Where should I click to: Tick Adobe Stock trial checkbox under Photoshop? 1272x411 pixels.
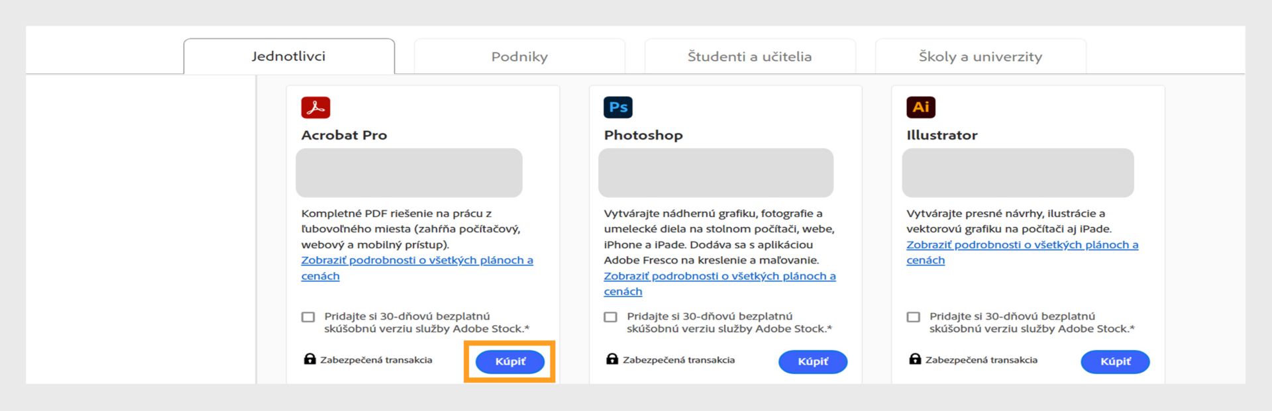coord(610,317)
